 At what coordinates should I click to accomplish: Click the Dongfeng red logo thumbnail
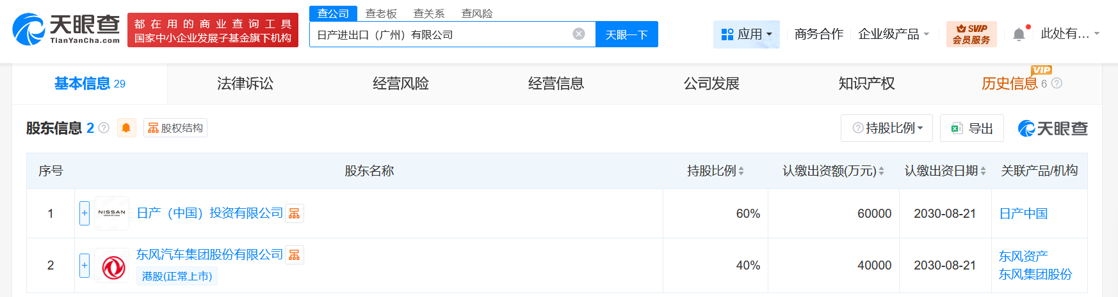(112, 266)
